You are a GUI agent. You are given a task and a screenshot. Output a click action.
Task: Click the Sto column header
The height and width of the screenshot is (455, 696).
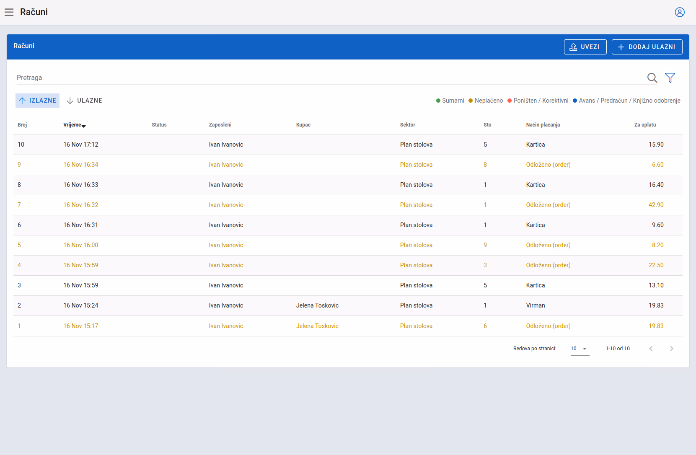[x=487, y=125]
